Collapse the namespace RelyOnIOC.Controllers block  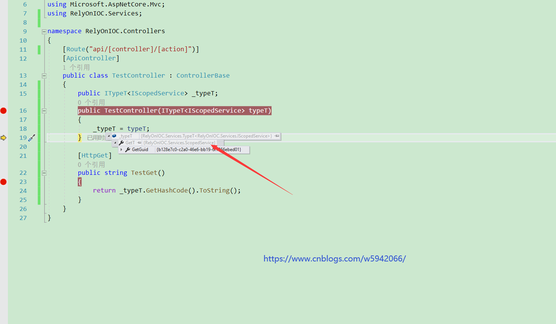(44, 32)
